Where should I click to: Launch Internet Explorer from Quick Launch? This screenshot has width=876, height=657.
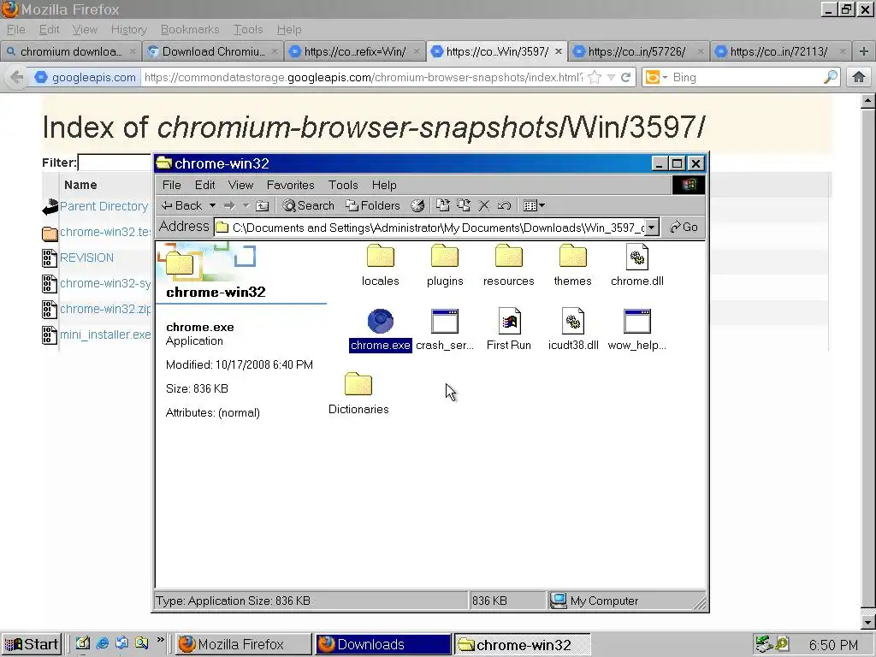[x=103, y=643]
